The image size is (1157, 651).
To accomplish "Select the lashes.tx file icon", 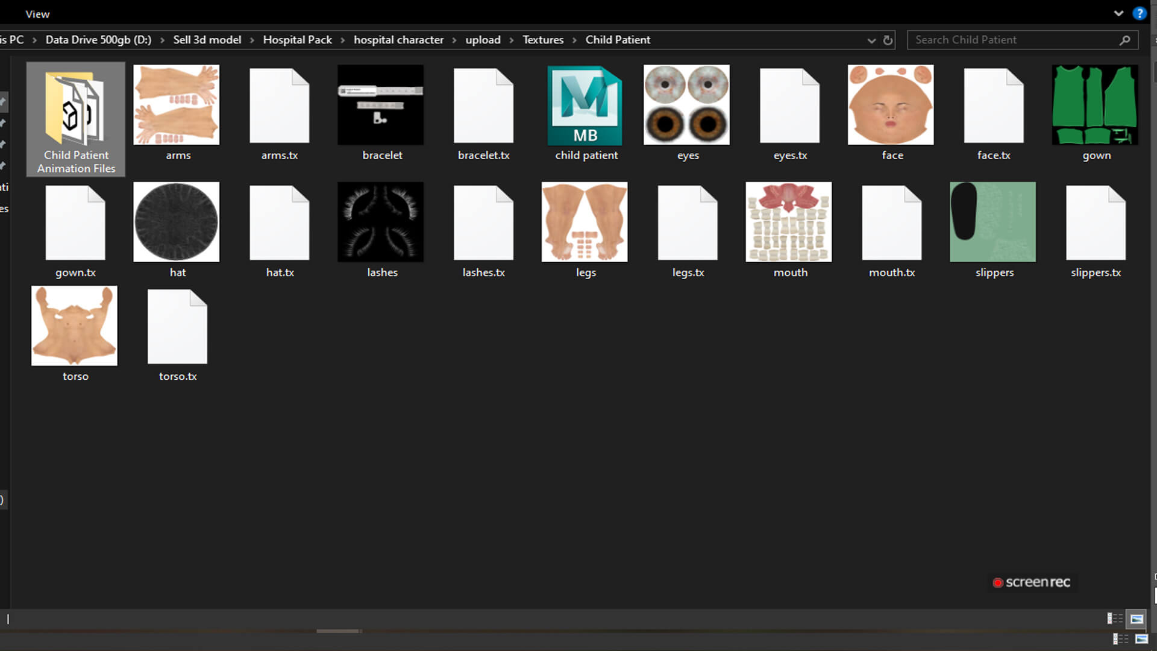I will [483, 222].
